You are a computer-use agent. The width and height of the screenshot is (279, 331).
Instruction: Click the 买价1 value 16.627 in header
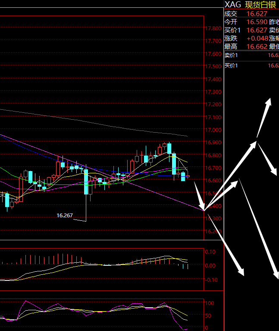(257, 30)
